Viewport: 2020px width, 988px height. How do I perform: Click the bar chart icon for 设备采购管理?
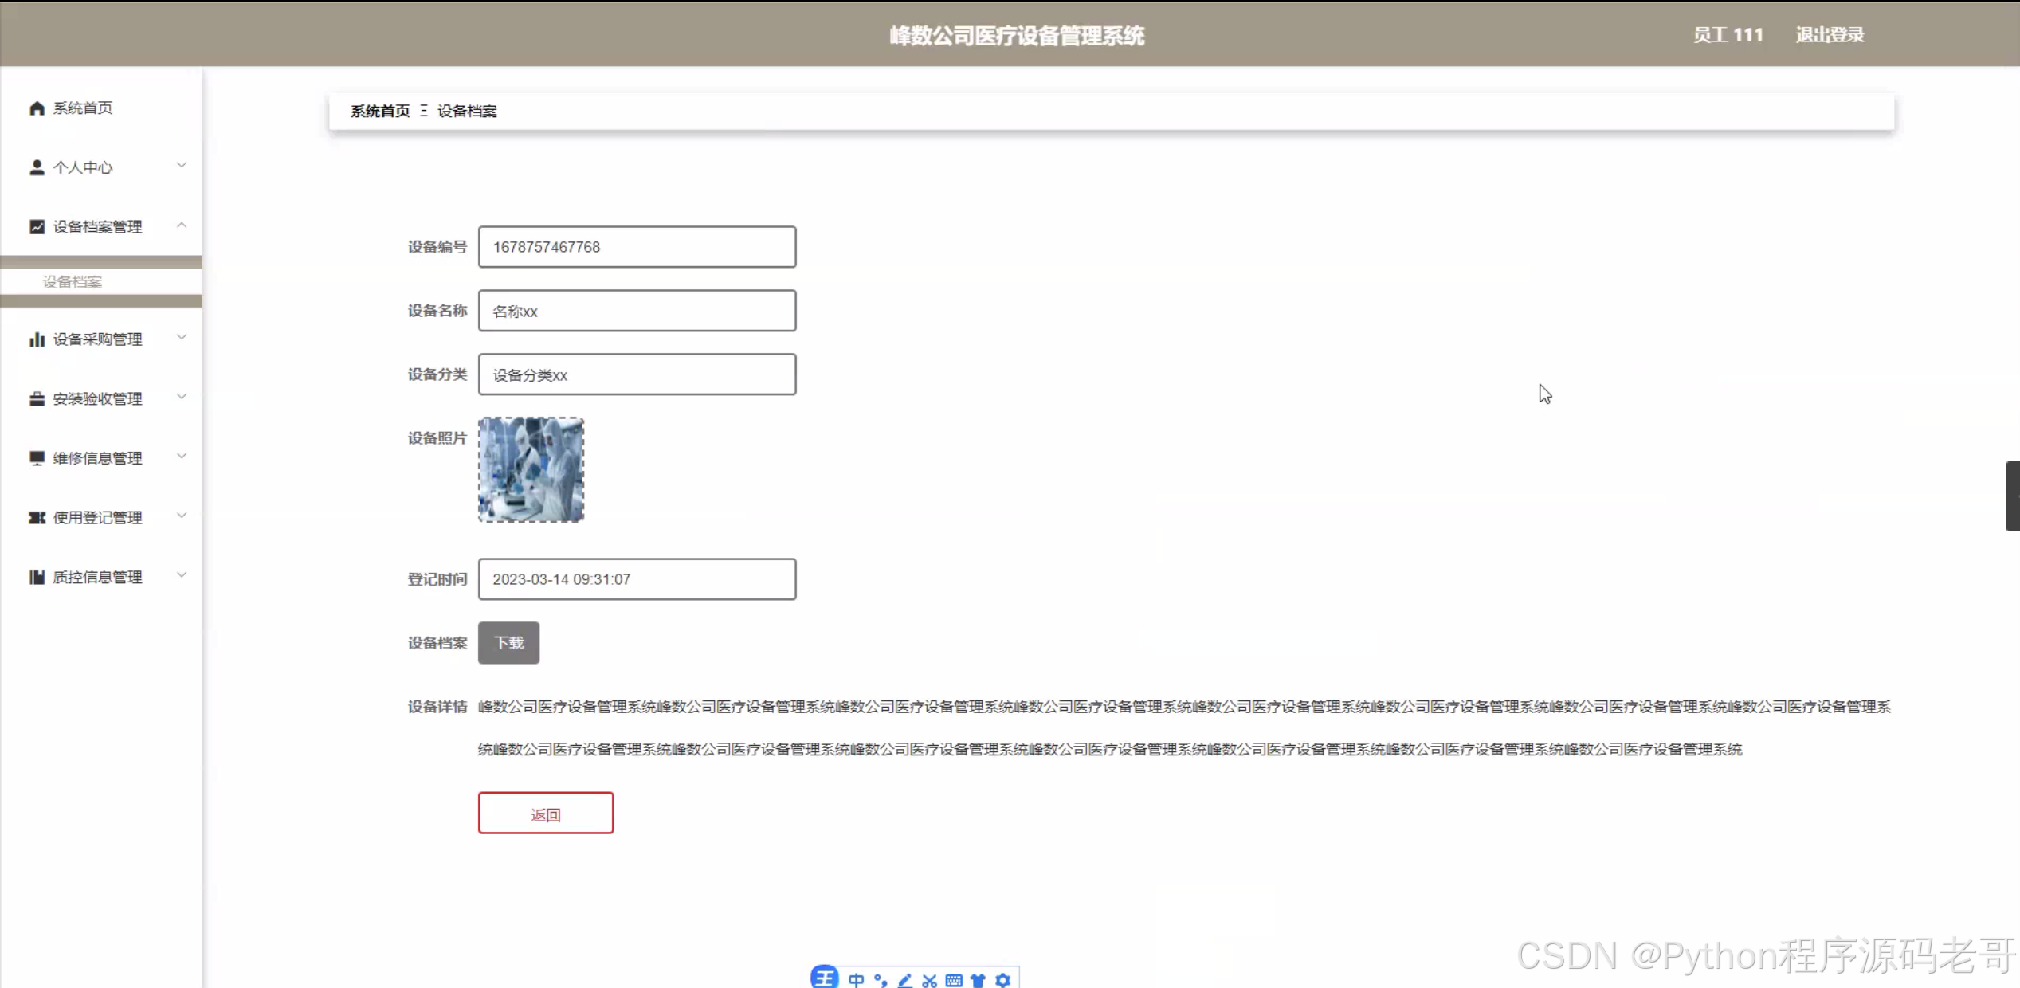click(37, 339)
